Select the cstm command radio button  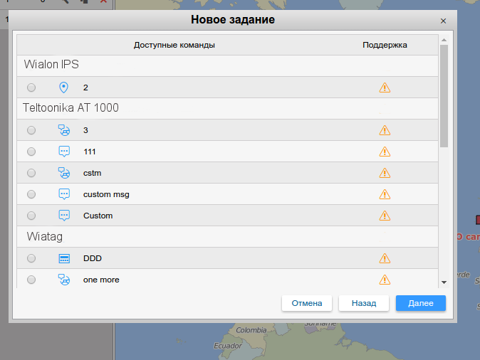coord(31,173)
